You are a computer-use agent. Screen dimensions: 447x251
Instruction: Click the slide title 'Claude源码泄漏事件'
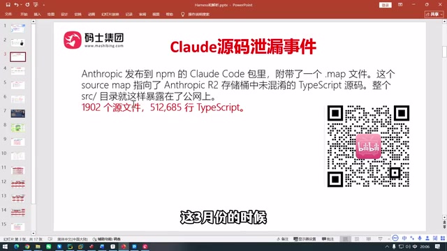[243, 47]
